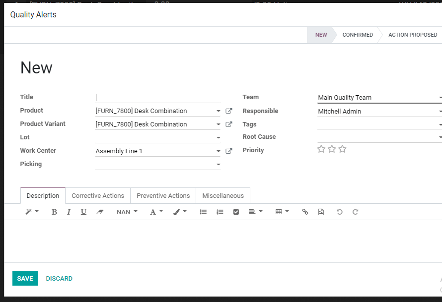Set status to ACTION PROPOSED
442x302 pixels.
(413, 35)
